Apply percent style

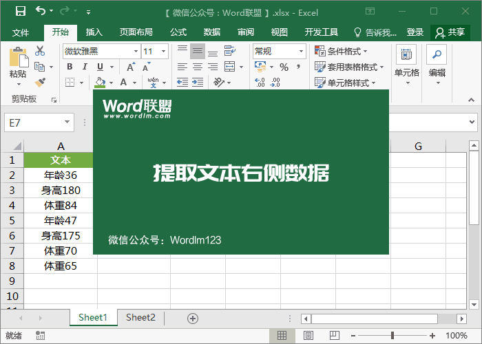point(284,67)
